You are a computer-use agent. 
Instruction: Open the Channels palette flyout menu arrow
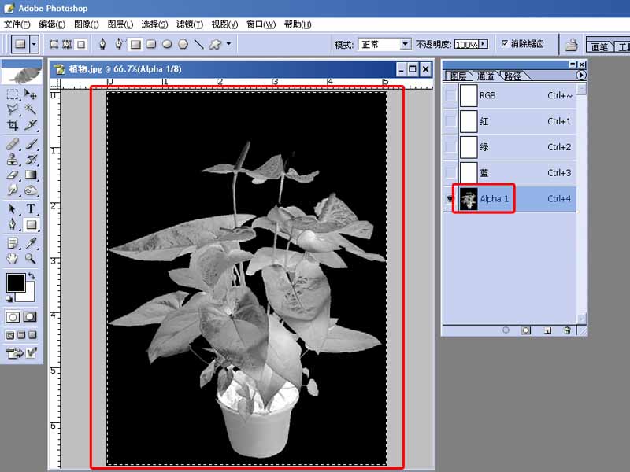coord(581,76)
